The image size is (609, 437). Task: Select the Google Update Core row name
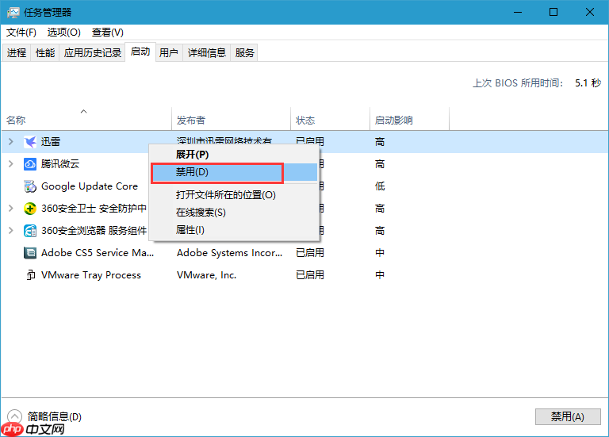point(90,186)
